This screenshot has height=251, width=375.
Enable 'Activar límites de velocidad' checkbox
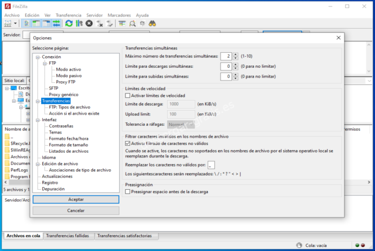click(127, 95)
